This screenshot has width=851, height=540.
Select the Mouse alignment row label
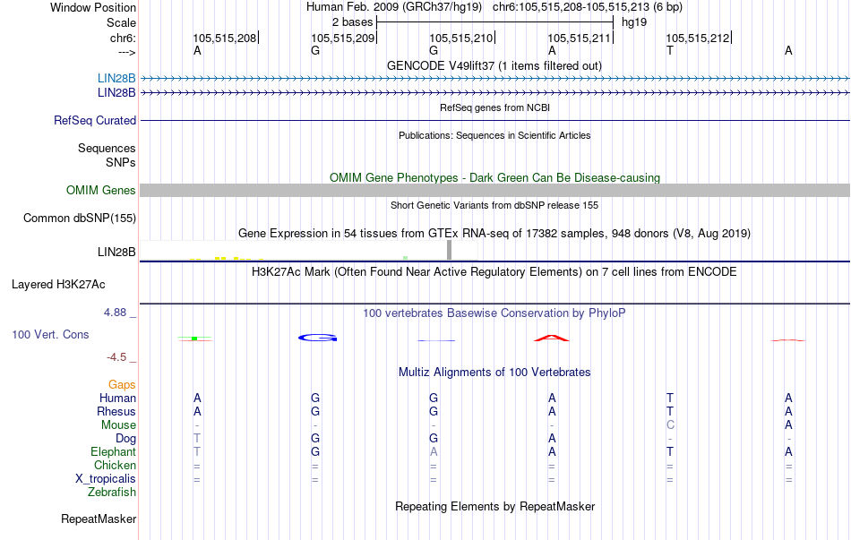118,425
